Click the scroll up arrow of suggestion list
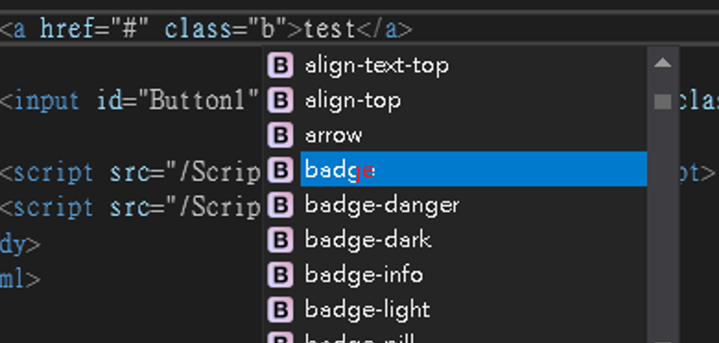This screenshot has width=719, height=343. [663, 63]
